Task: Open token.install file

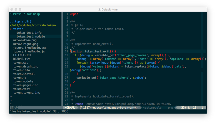Action: pos(24,74)
